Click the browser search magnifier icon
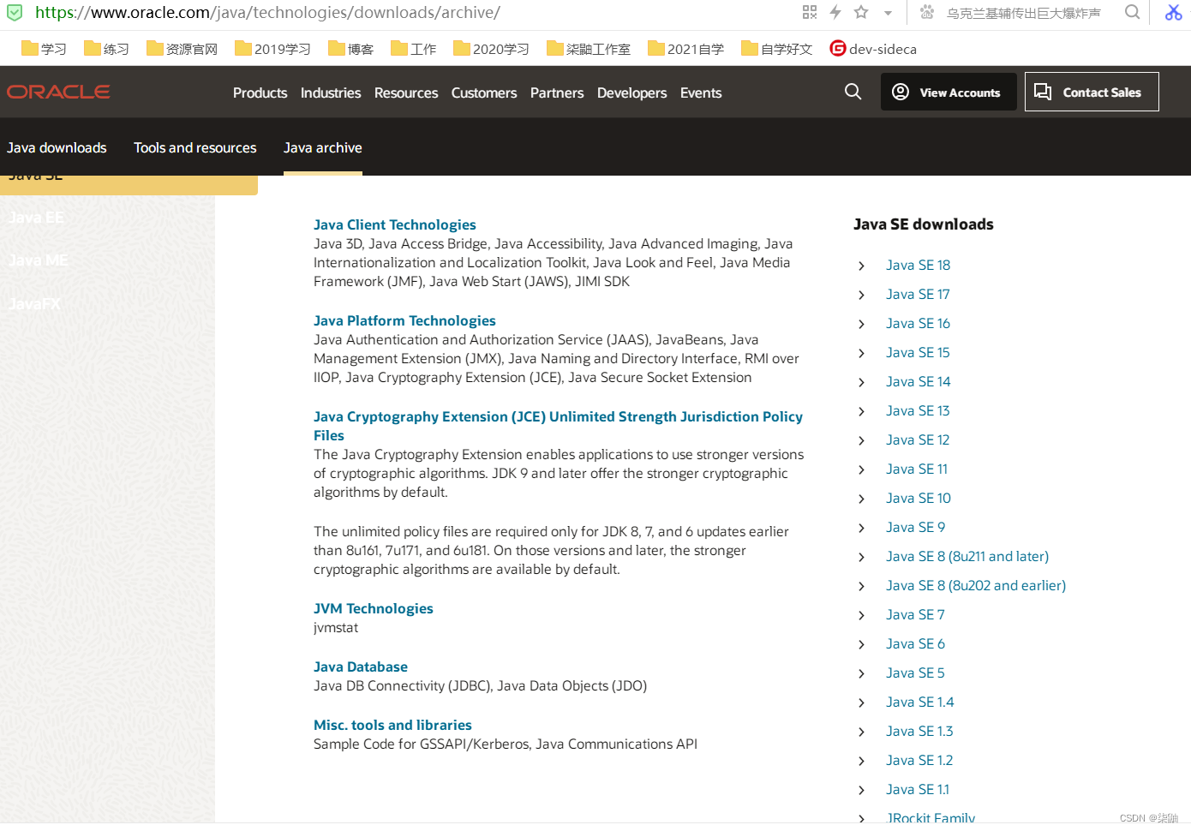 click(x=1133, y=12)
